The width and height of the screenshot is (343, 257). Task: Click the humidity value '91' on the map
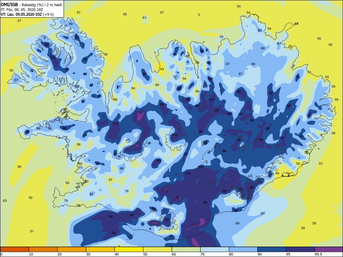coord(119,87)
